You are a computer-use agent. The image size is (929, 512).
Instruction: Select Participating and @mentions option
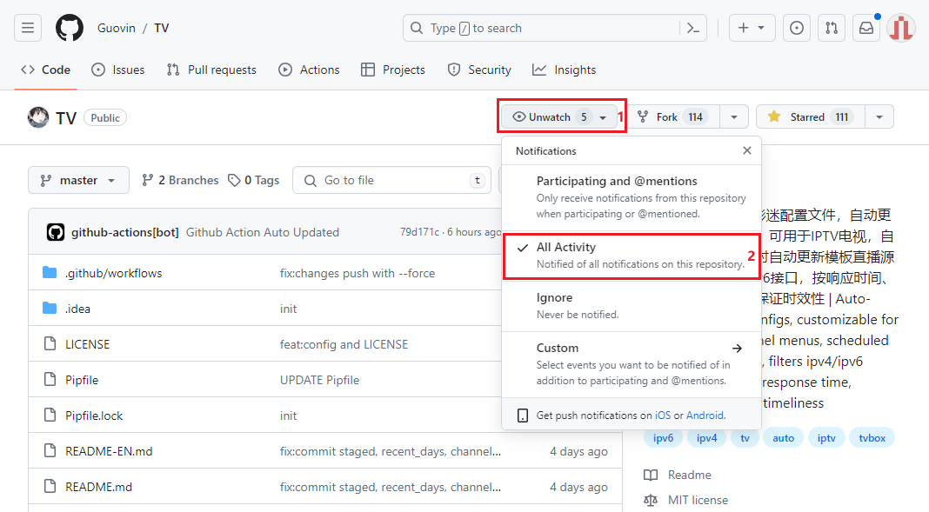[x=631, y=197]
